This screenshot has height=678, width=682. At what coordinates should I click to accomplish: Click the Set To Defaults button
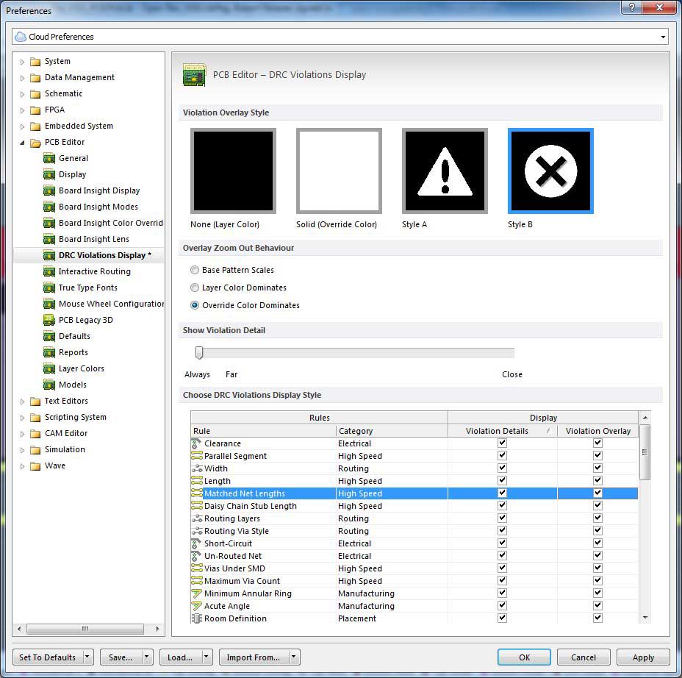click(x=47, y=657)
